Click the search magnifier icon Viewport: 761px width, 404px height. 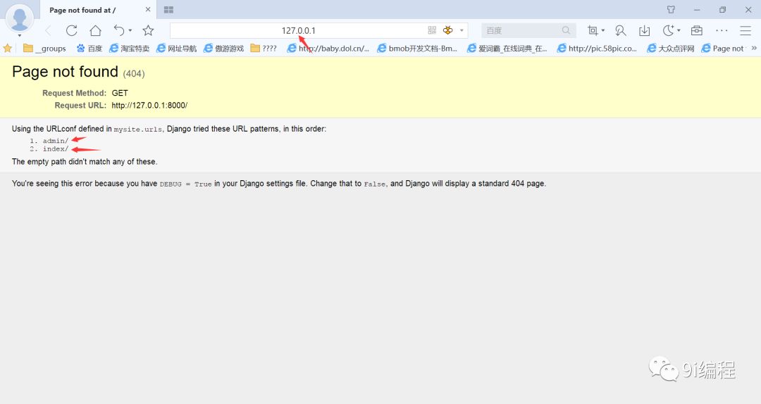566,30
